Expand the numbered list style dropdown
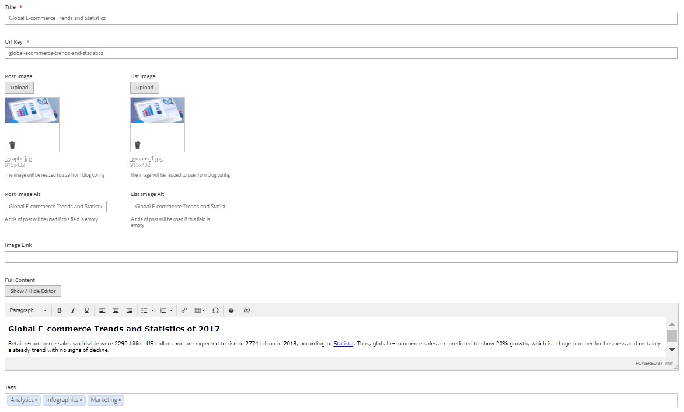 [x=171, y=310]
